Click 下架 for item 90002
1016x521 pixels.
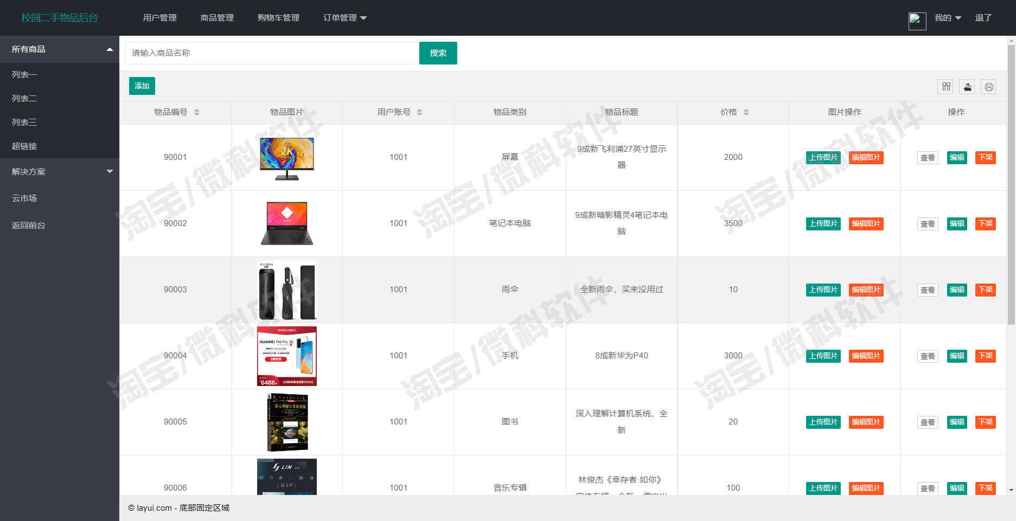pyautogui.click(x=986, y=224)
